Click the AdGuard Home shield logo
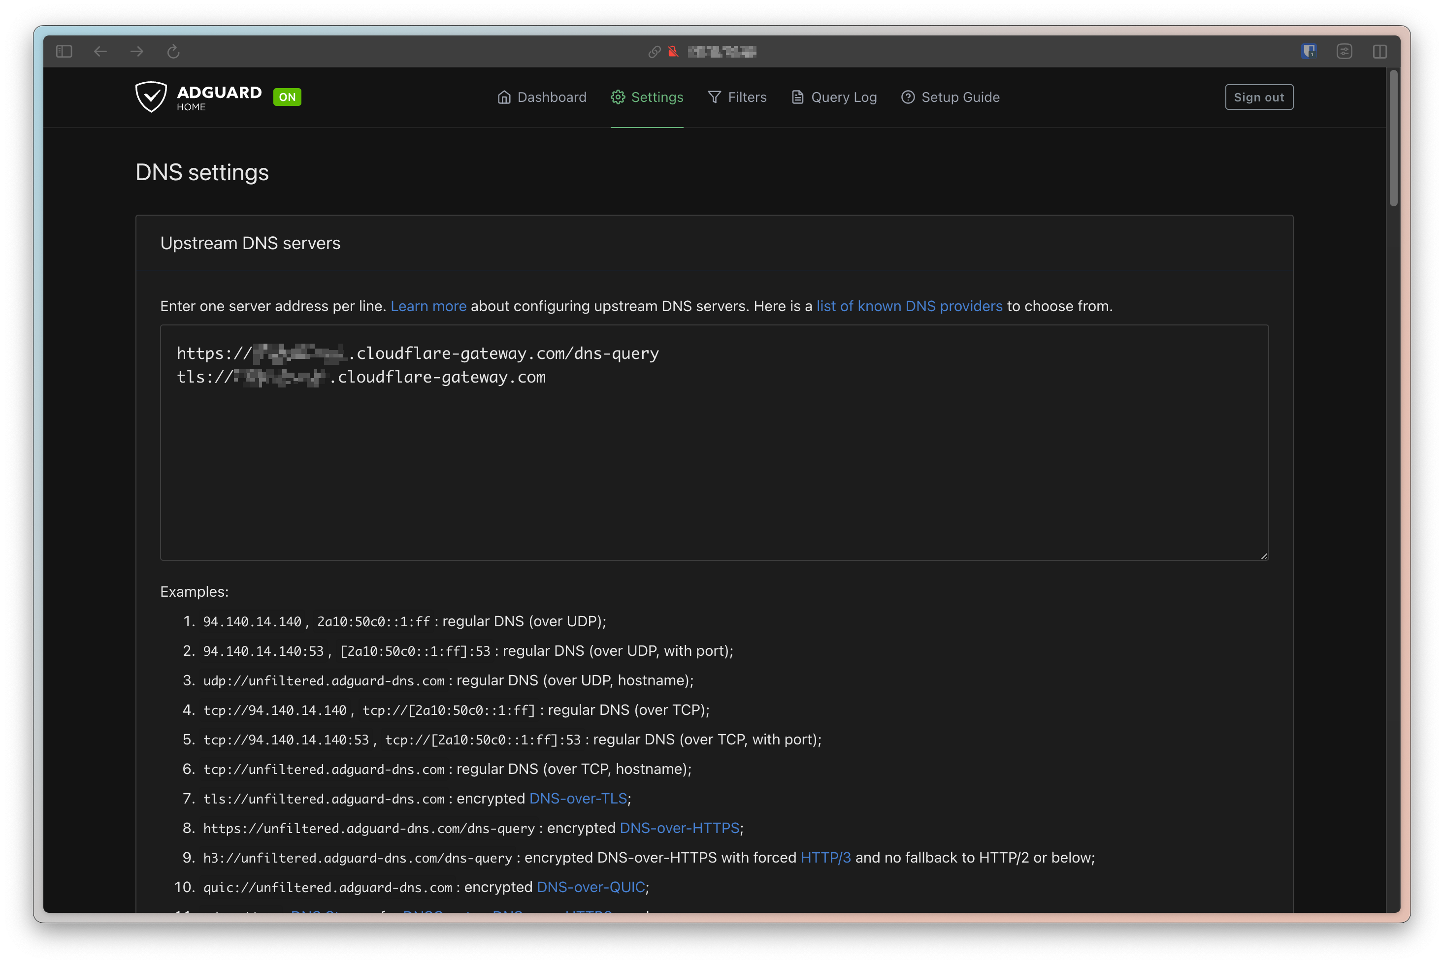Screen dimensions: 1444x964 (x=151, y=96)
